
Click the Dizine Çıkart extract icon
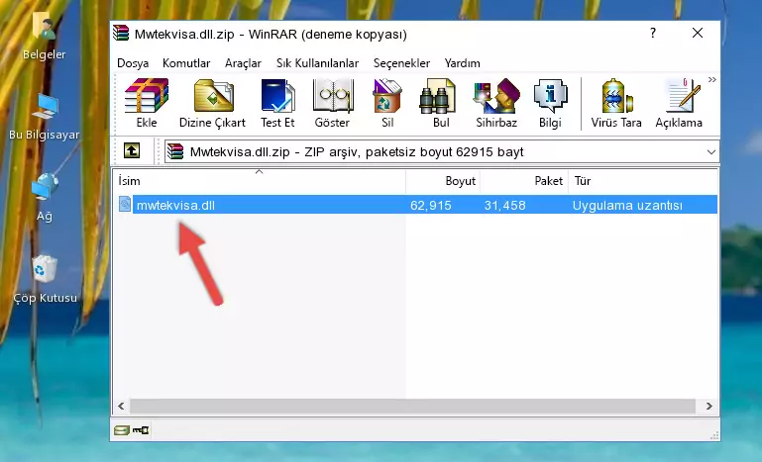pyautogui.click(x=212, y=103)
